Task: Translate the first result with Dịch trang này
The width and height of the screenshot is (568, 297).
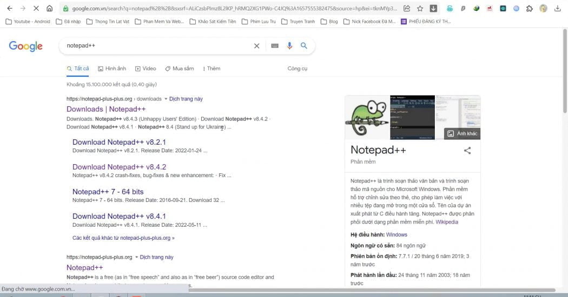Action: pyautogui.click(x=186, y=99)
